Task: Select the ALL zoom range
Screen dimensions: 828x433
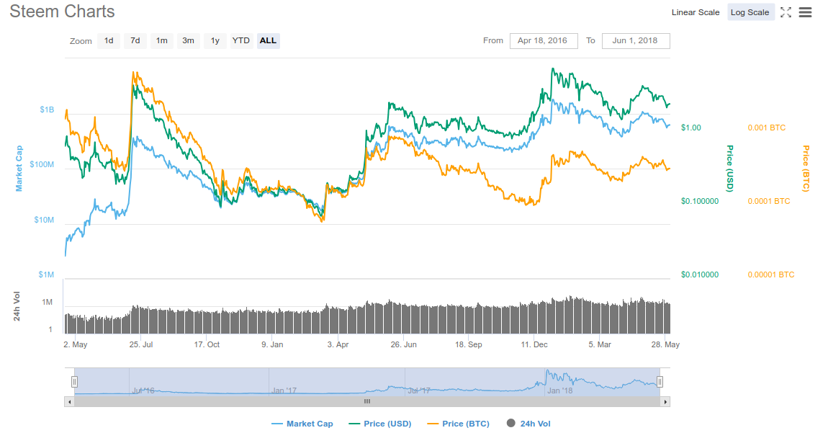Action: [x=269, y=41]
